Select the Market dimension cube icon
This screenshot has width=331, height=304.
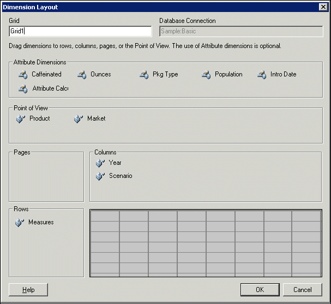[79, 119]
